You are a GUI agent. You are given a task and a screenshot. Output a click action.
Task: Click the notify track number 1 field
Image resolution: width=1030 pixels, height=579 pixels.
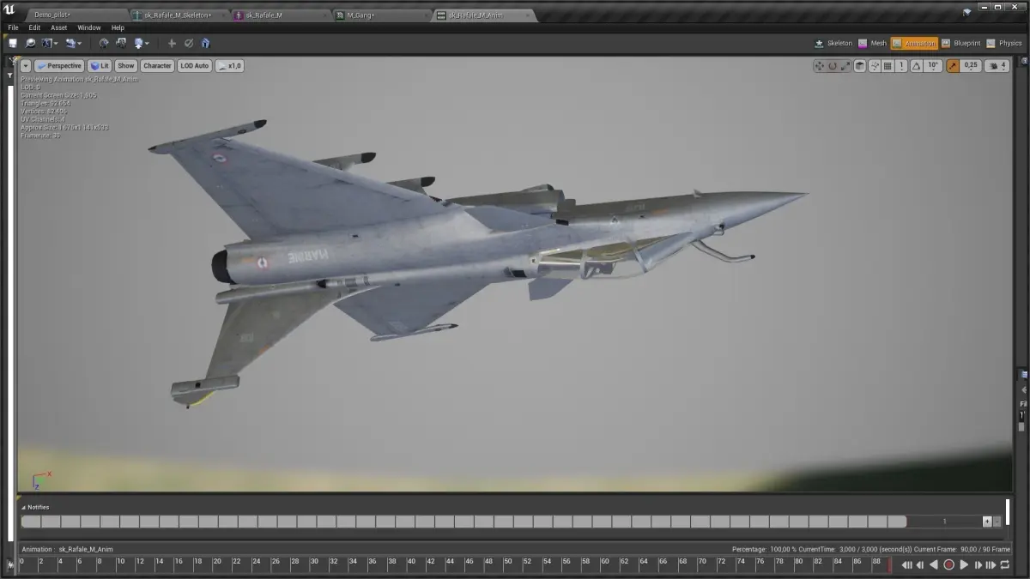click(x=944, y=521)
